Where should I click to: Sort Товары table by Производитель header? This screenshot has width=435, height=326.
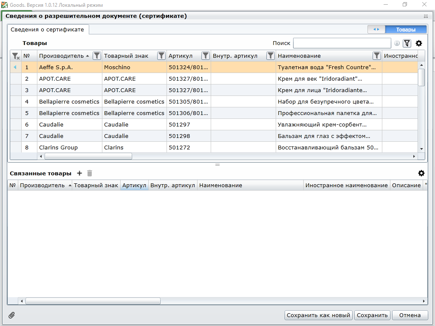pyautogui.click(x=61, y=56)
